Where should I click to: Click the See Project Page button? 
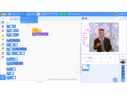click(75, 14)
